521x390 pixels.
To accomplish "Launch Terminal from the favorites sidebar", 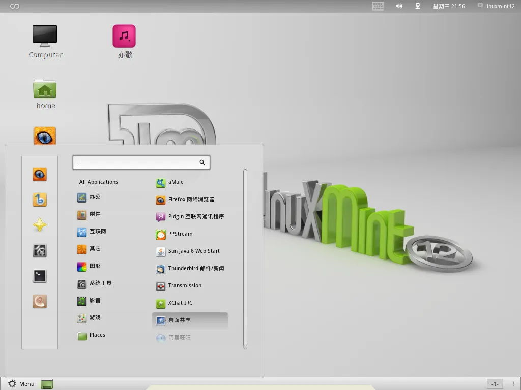I will pyautogui.click(x=40, y=276).
